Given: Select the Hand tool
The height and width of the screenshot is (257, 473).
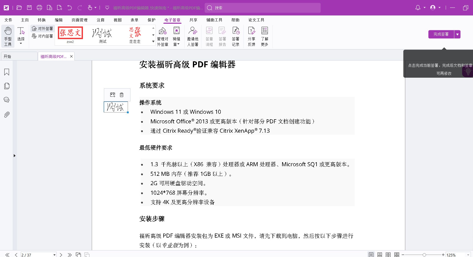Looking at the screenshot, I should click(x=8, y=36).
